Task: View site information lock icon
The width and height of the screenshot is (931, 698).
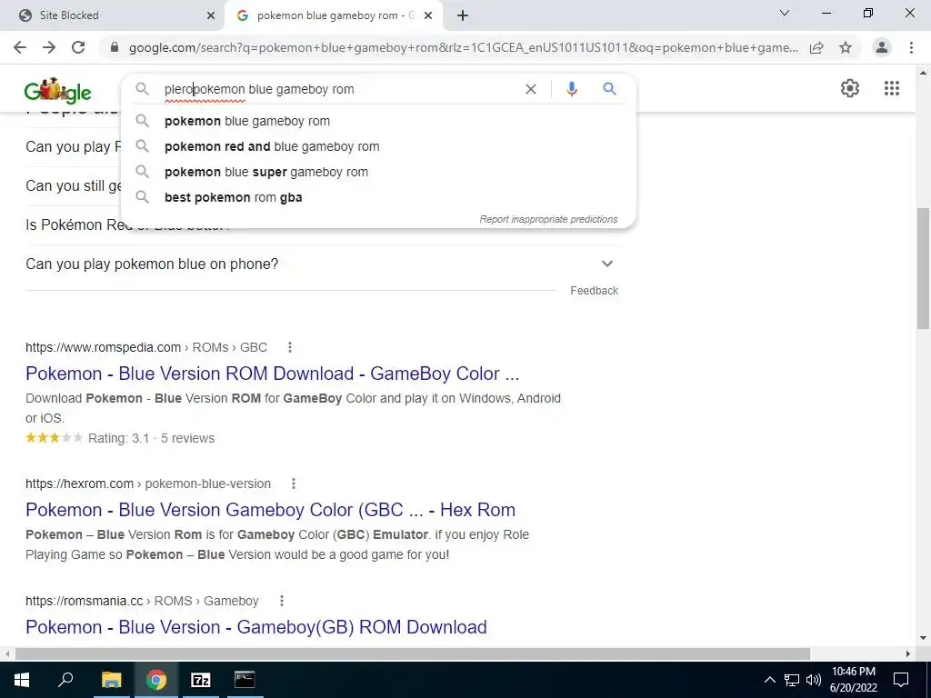Action: pyautogui.click(x=115, y=47)
